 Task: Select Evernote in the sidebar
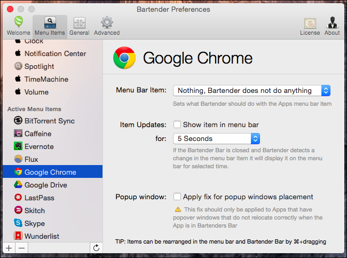[39, 146]
